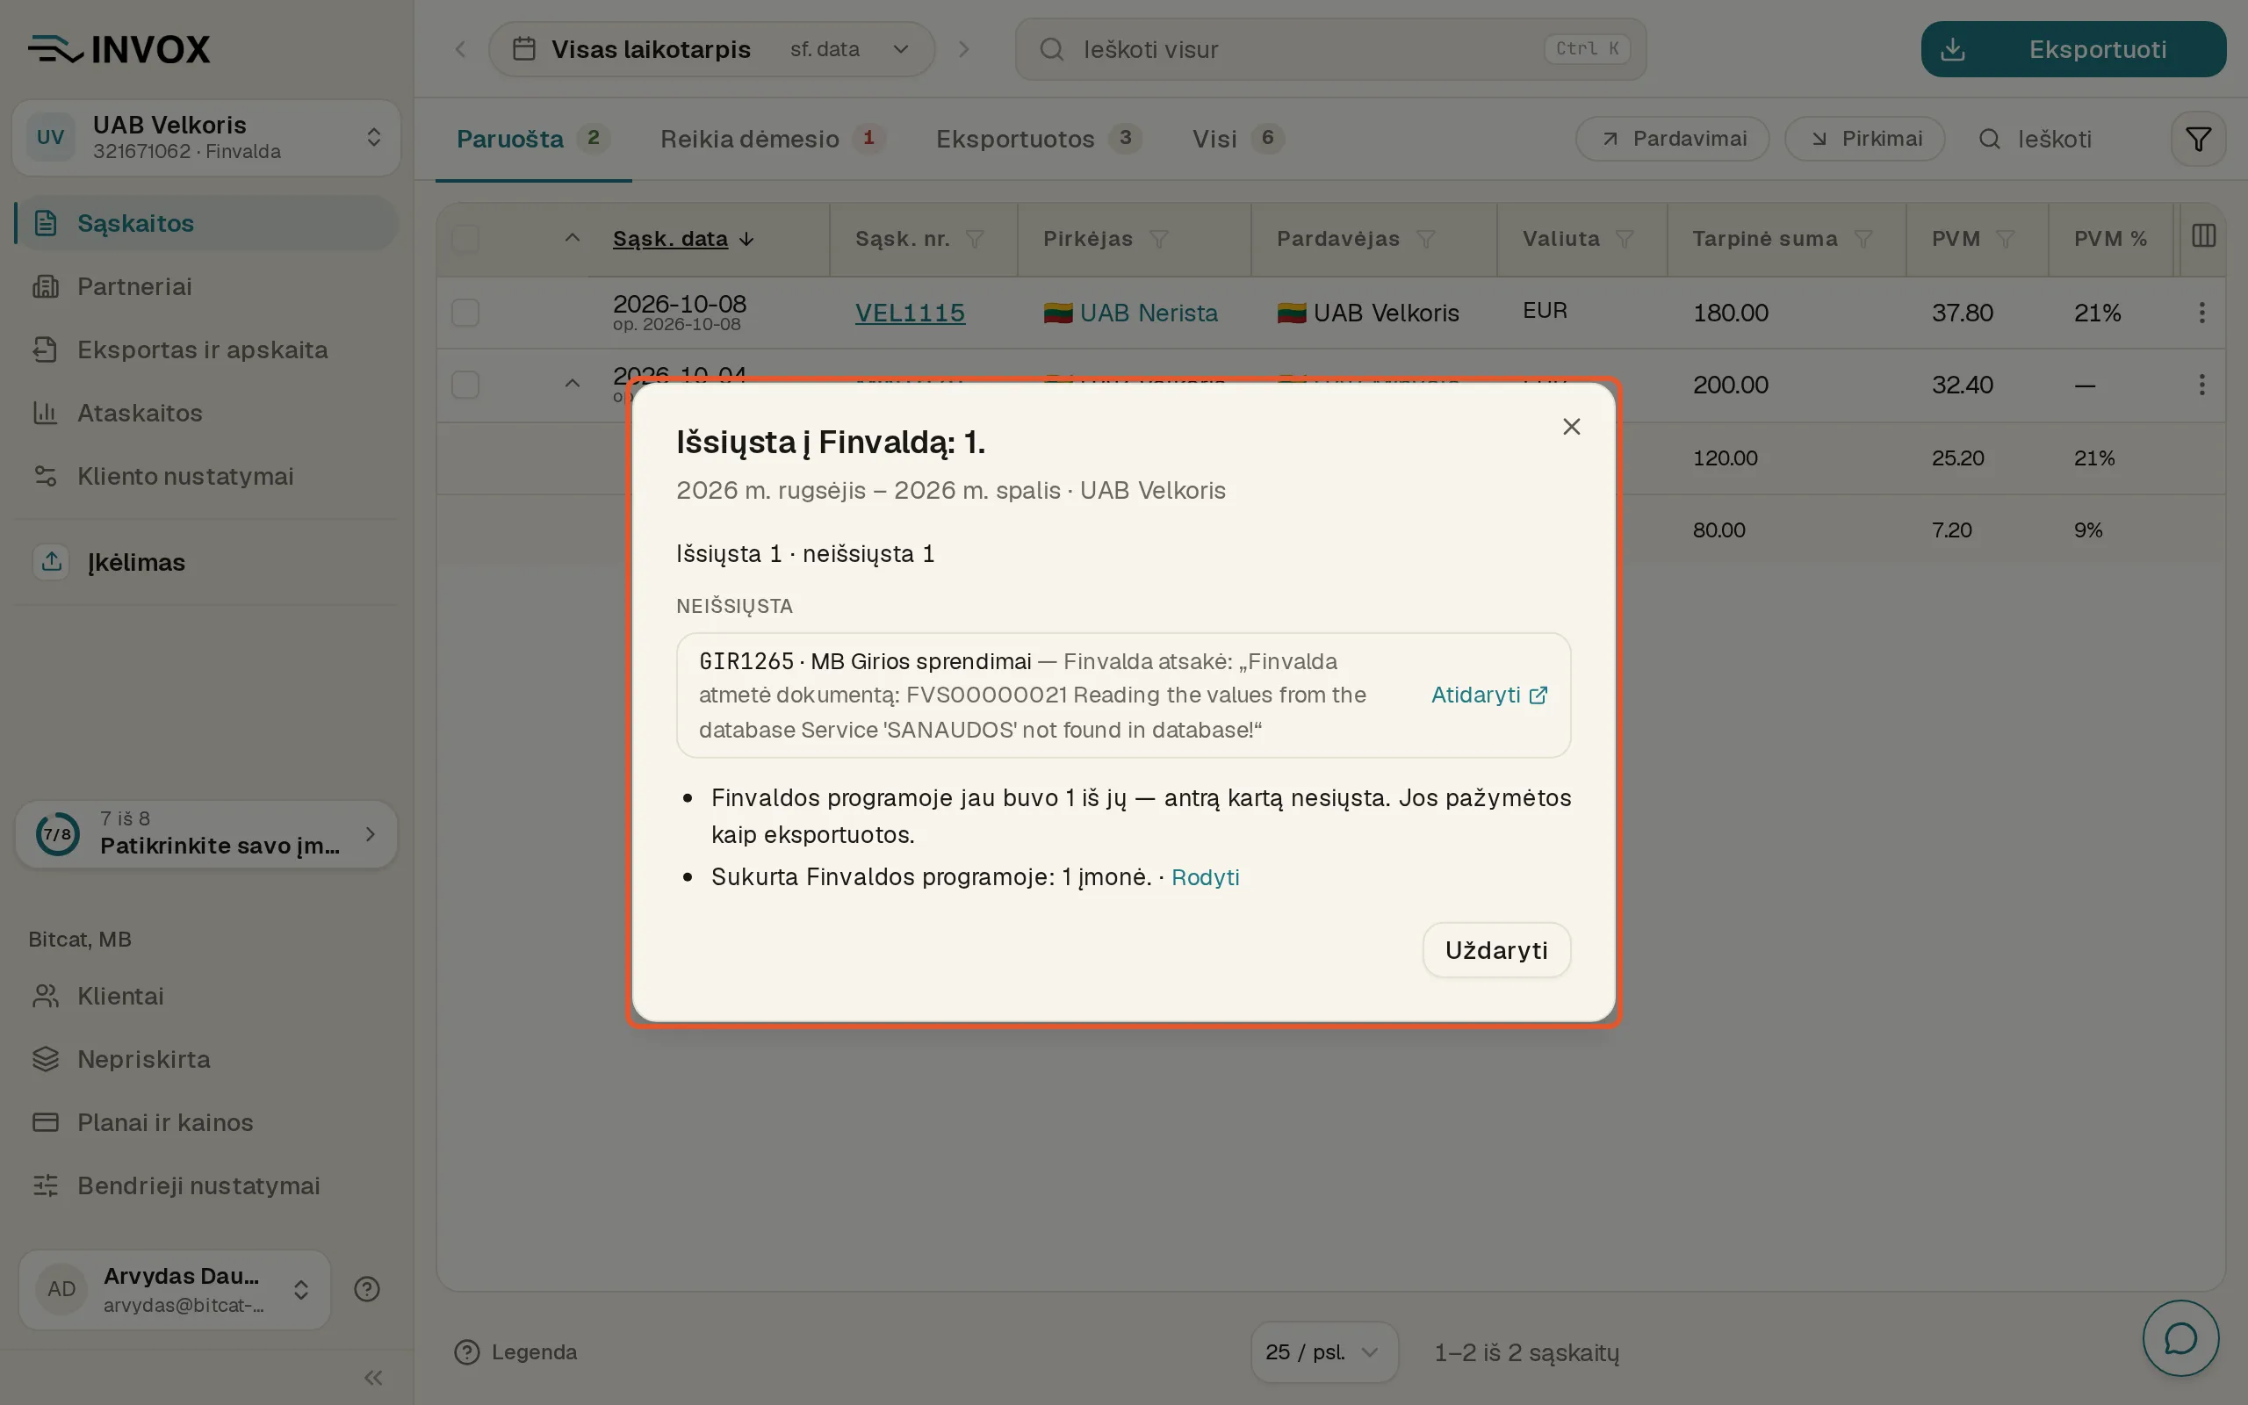
Task: Collapse the 2026-10-04 row chevron
Action: point(573,384)
